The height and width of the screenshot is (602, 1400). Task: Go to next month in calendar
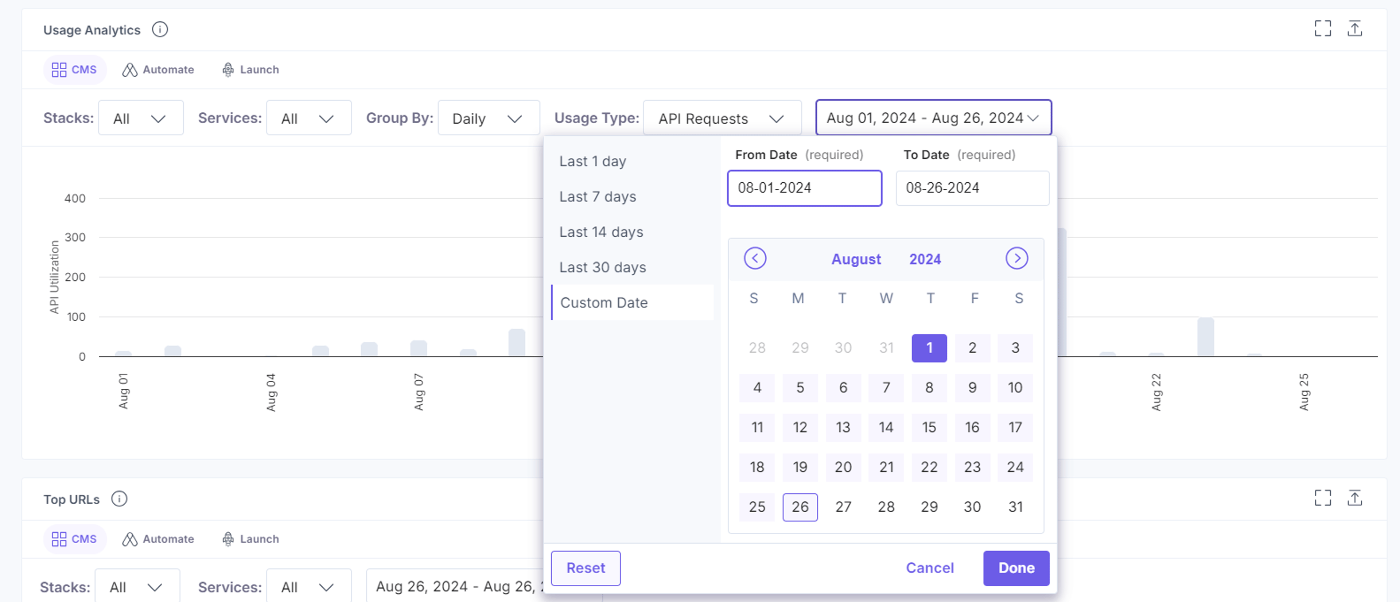click(x=1016, y=259)
